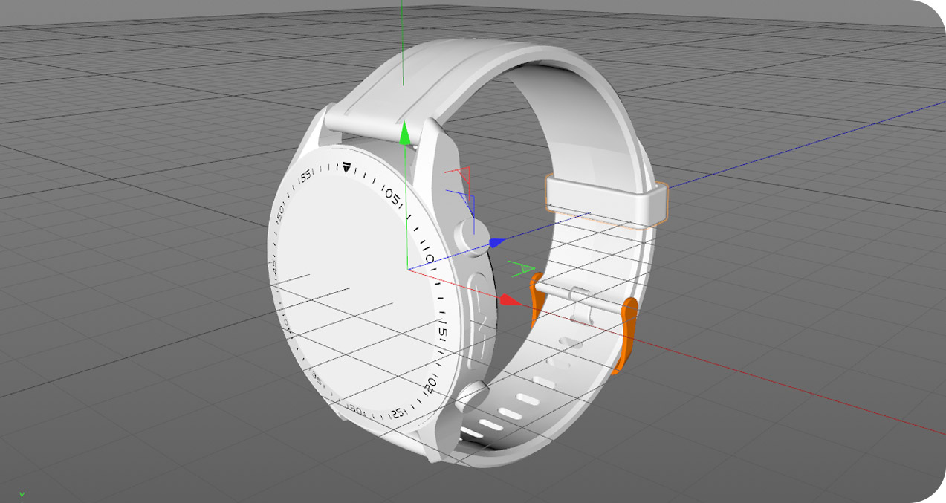Click the blue Z-axis arrowhead handle
Viewport: 946px width, 503px height.
497,242
